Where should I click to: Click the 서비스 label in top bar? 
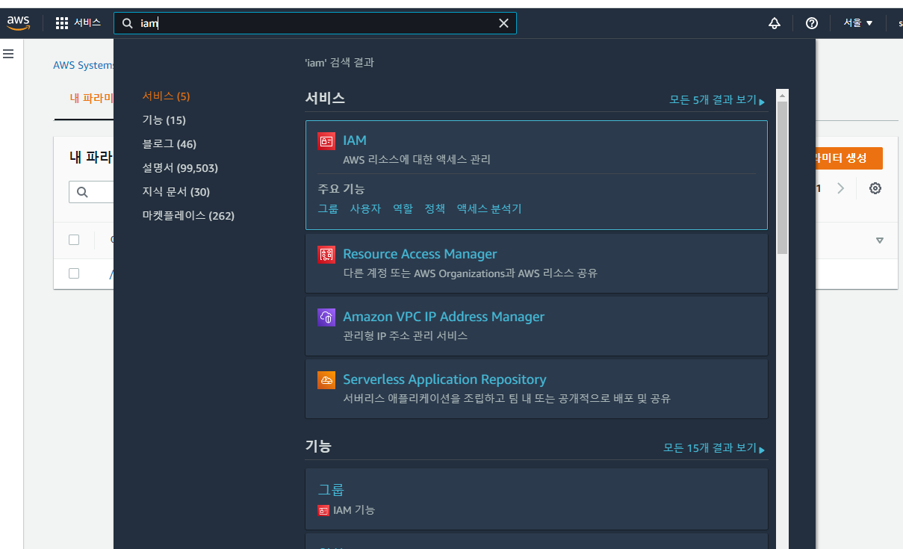point(87,23)
